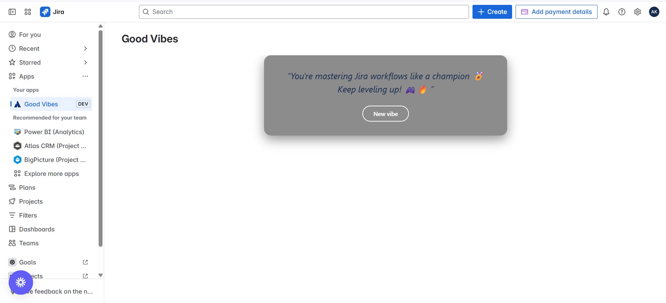Viewport: 666px width, 303px height.
Task: Click the DEV badge
Action: [x=83, y=104]
